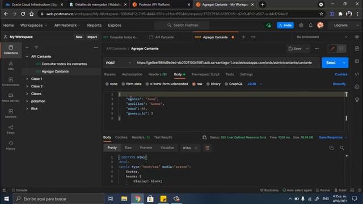Open notifications bell

coord(311,25)
